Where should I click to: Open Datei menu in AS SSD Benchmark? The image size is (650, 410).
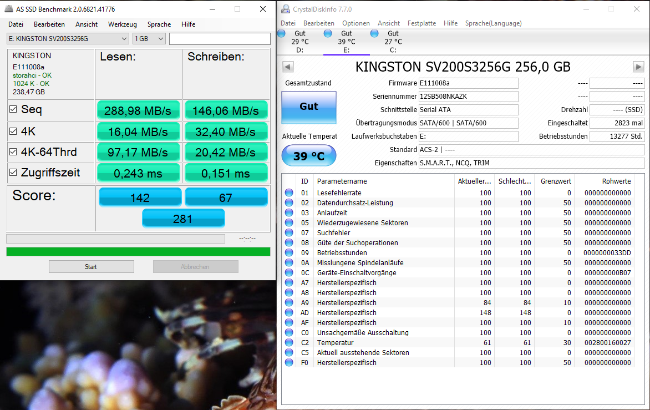click(x=16, y=24)
